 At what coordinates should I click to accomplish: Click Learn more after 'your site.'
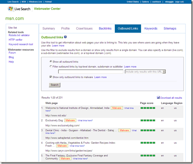[58, 46]
